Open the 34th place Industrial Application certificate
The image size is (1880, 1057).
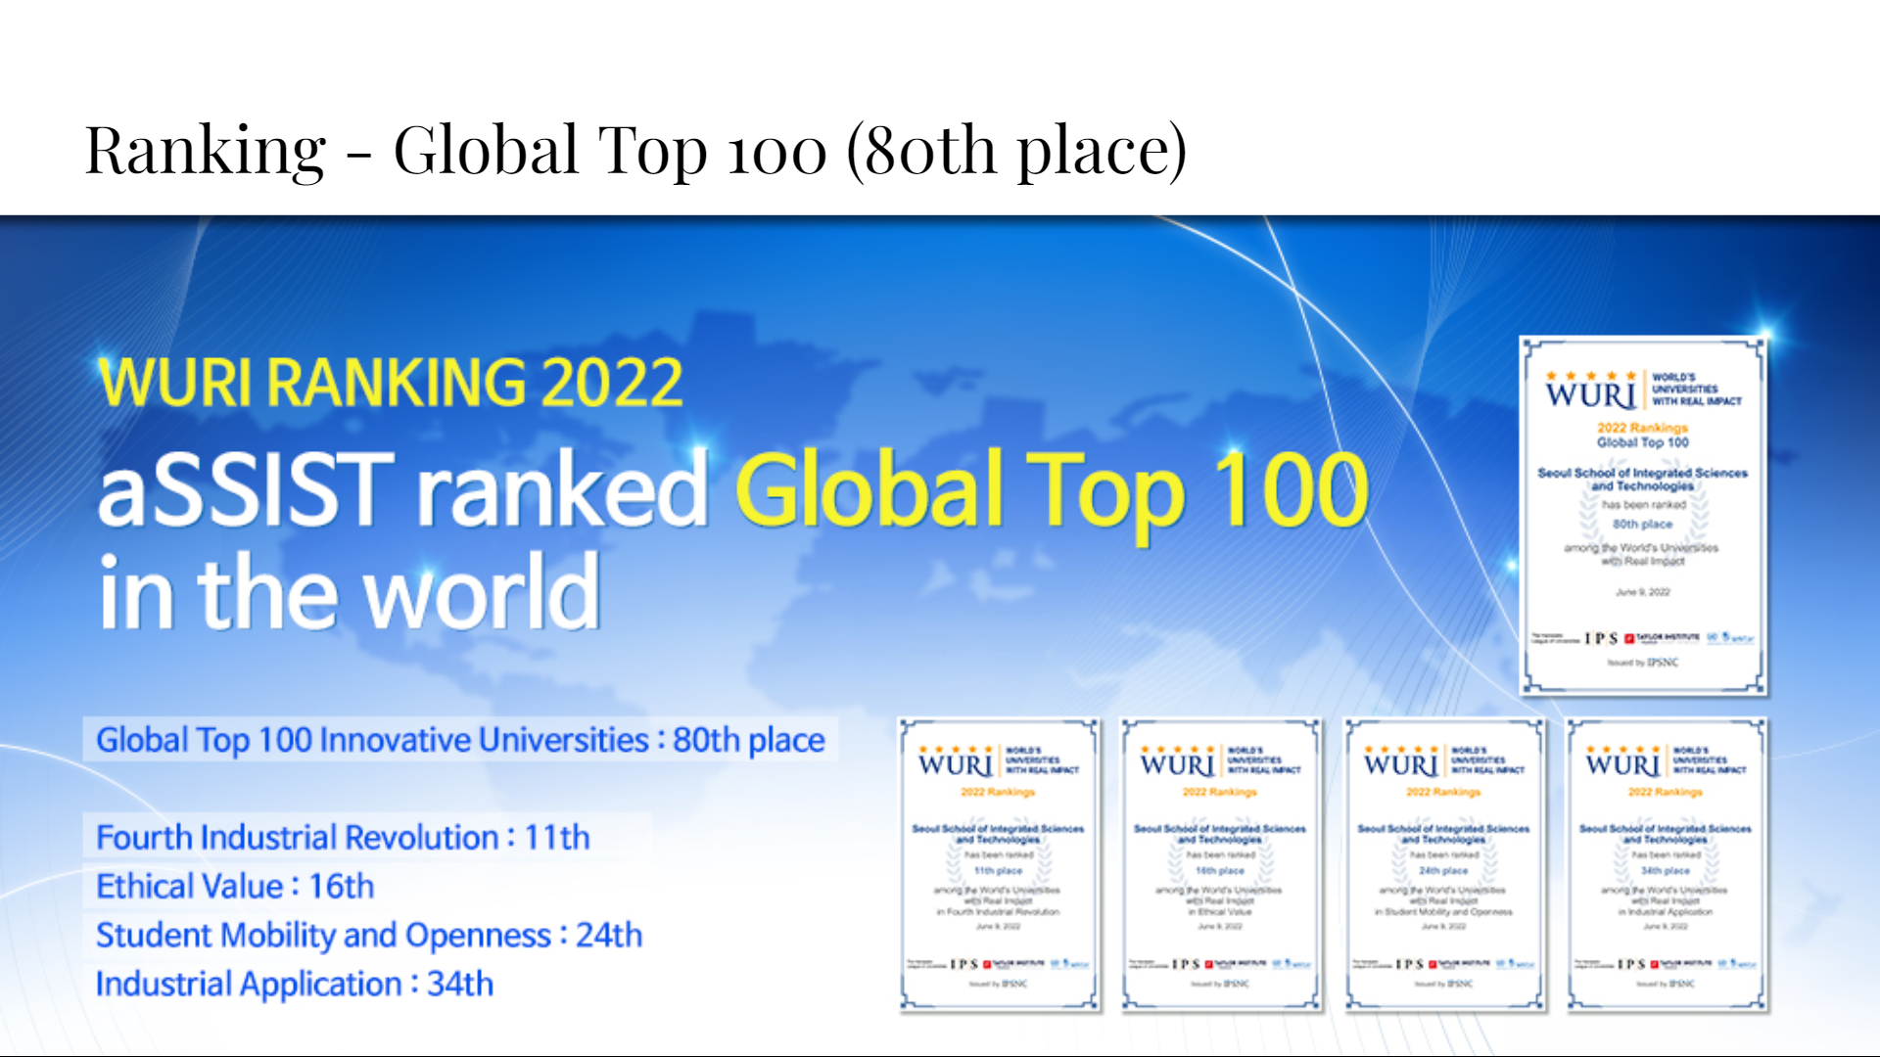(x=1667, y=865)
